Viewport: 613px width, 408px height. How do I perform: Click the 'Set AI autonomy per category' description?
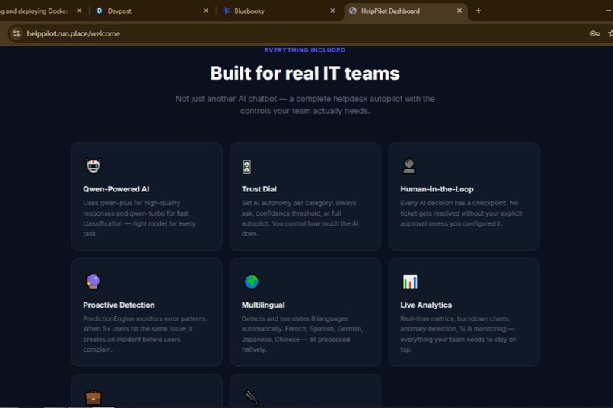[x=300, y=218]
